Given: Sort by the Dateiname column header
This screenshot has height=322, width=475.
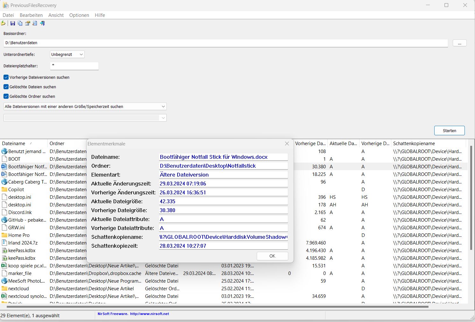Looking at the screenshot, I should point(14,144).
